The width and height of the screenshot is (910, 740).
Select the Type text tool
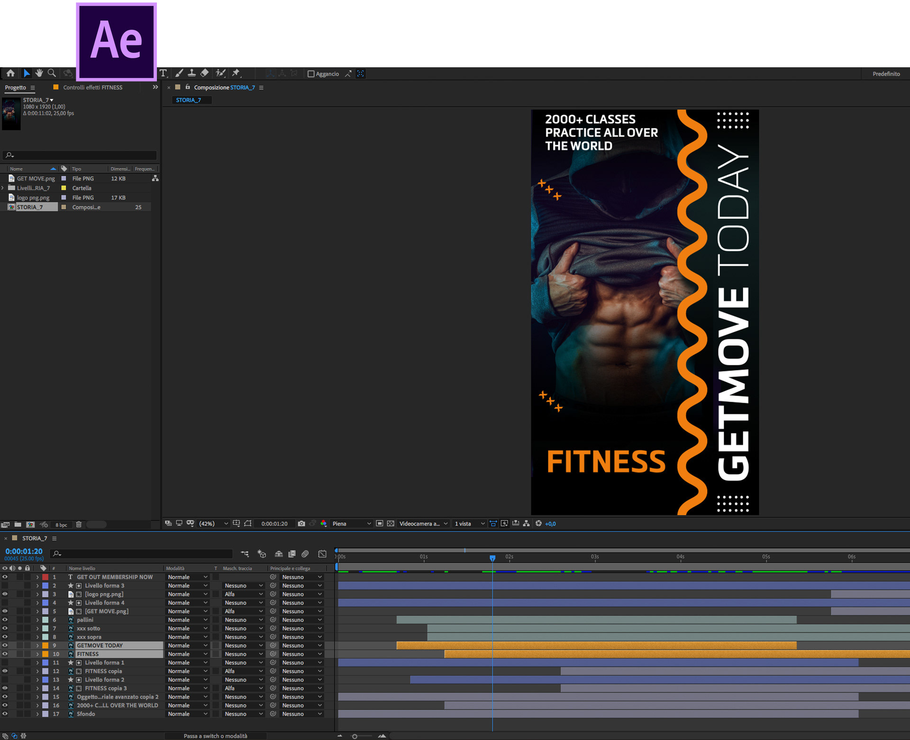point(163,73)
